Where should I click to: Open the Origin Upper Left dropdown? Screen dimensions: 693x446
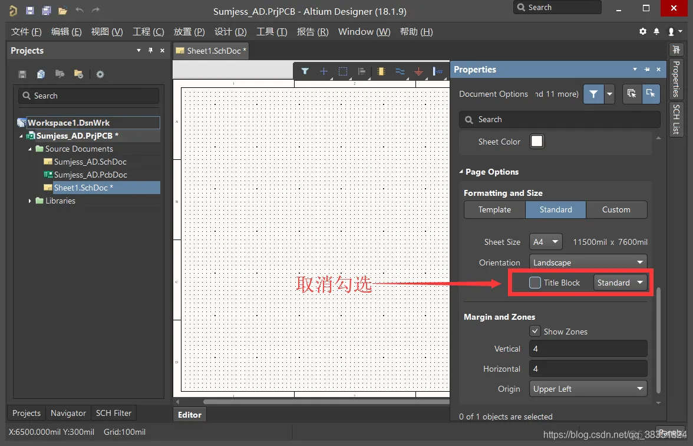588,388
